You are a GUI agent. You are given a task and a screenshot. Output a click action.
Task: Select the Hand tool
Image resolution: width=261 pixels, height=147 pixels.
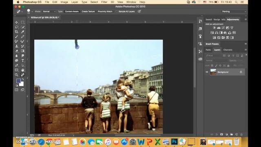pos(23,70)
